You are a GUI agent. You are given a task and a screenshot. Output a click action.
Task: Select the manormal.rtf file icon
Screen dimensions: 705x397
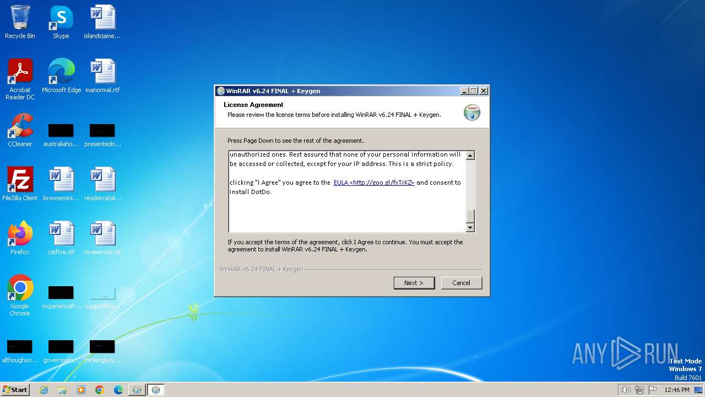point(102,76)
